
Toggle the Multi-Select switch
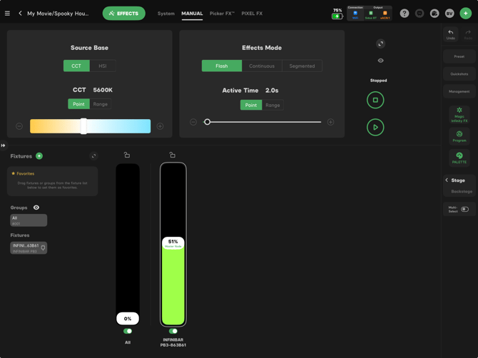coord(464,210)
